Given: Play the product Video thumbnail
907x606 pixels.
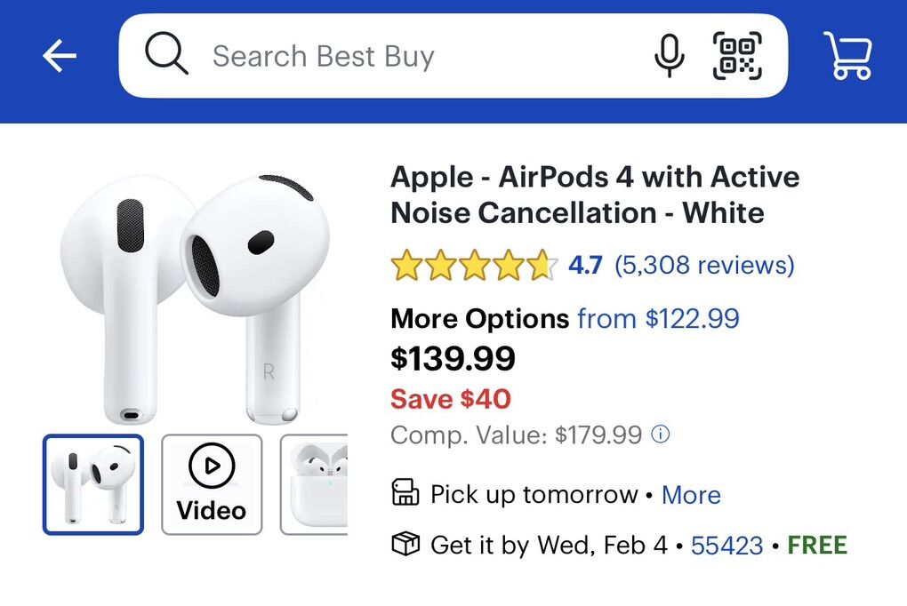Looking at the screenshot, I should (212, 484).
